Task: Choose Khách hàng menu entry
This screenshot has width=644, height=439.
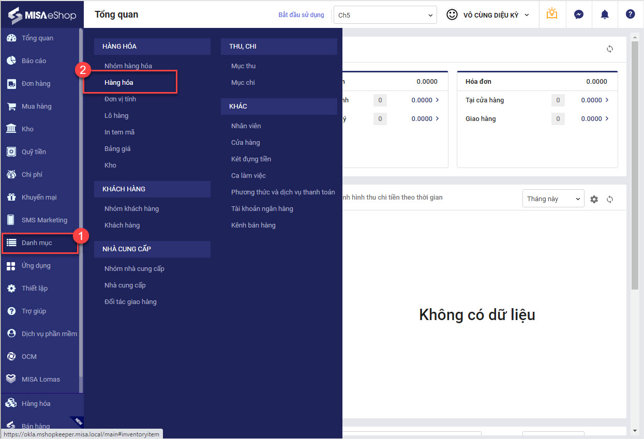Action: pos(122,225)
